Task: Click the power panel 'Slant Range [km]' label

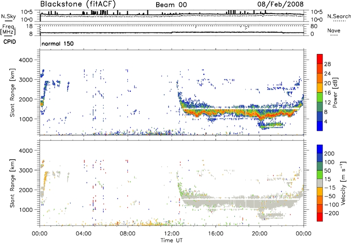Action: click(x=12, y=93)
